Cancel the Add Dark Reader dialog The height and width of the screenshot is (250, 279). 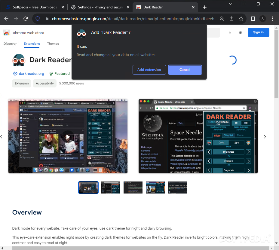[x=185, y=70]
